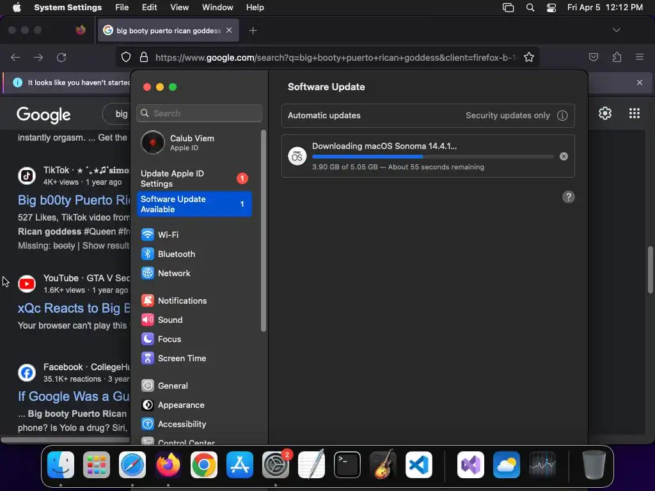This screenshot has width=655, height=491.
Task: Open If Google Was a Guy result
Action: [74, 396]
